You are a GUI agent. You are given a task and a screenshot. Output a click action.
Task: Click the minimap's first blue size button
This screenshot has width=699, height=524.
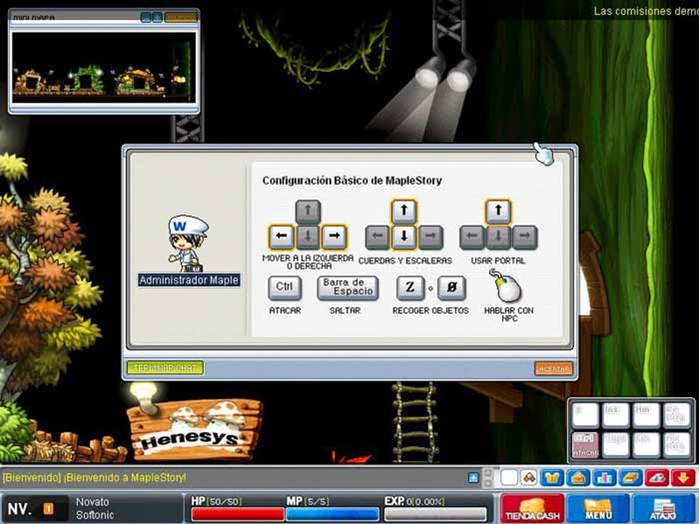145,17
